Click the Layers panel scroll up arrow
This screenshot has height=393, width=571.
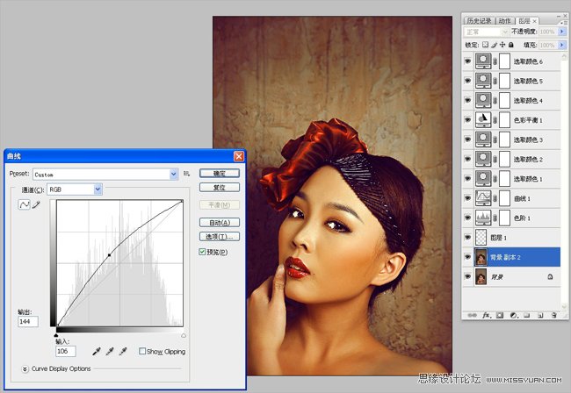(564, 56)
